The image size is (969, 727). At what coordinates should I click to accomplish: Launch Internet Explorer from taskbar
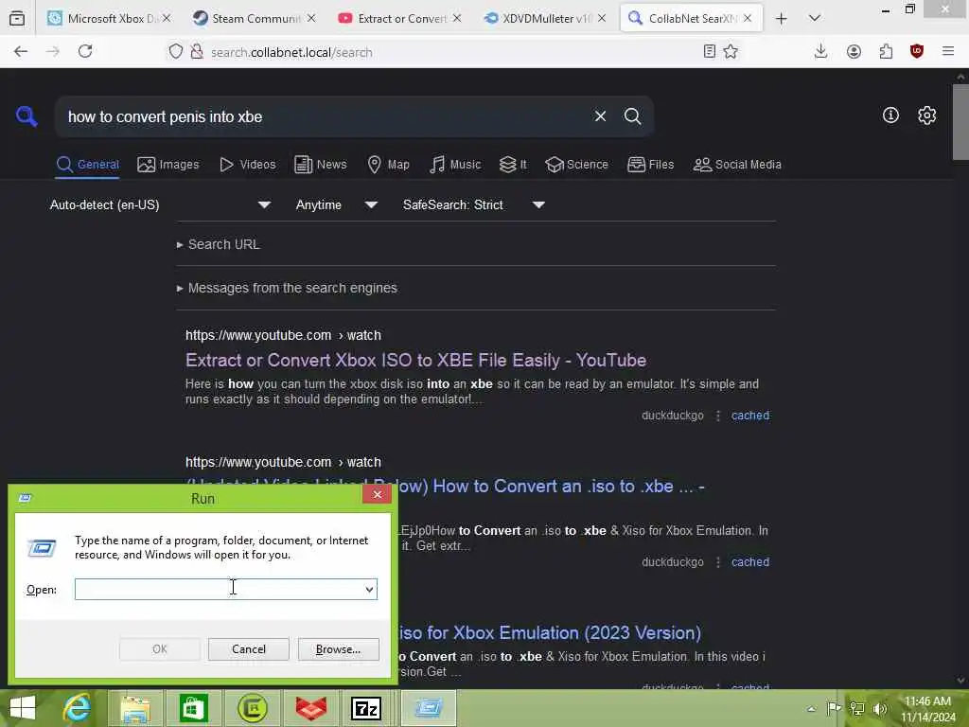click(77, 708)
